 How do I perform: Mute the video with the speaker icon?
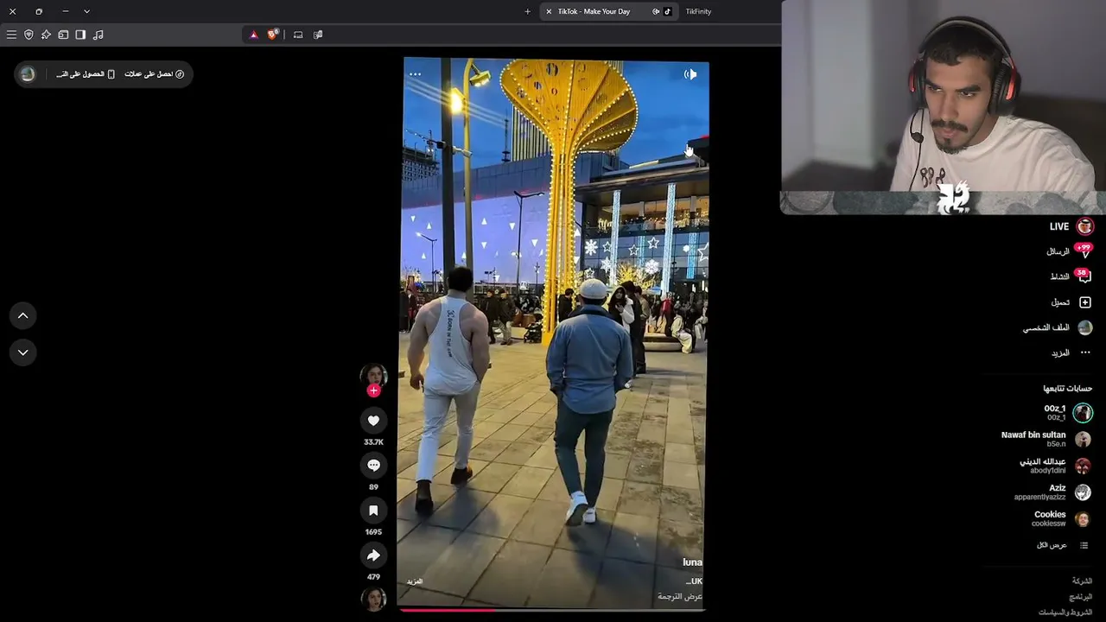pyautogui.click(x=690, y=74)
